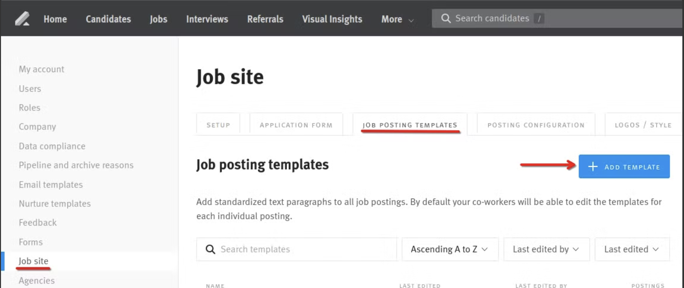The image size is (684, 288).
Task: Open the Logos / Style tab
Action: click(x=643, y=125)
